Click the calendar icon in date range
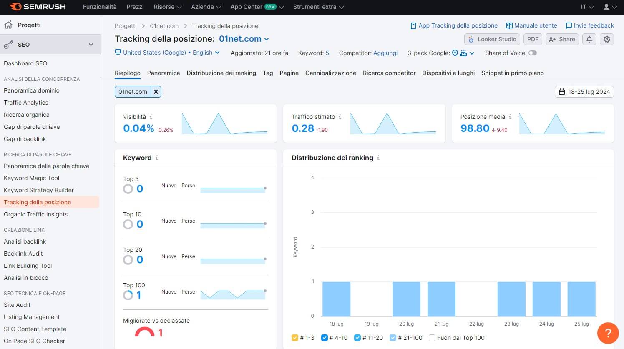This screenshot has width=624, height=349. click(x=562, y=92)
